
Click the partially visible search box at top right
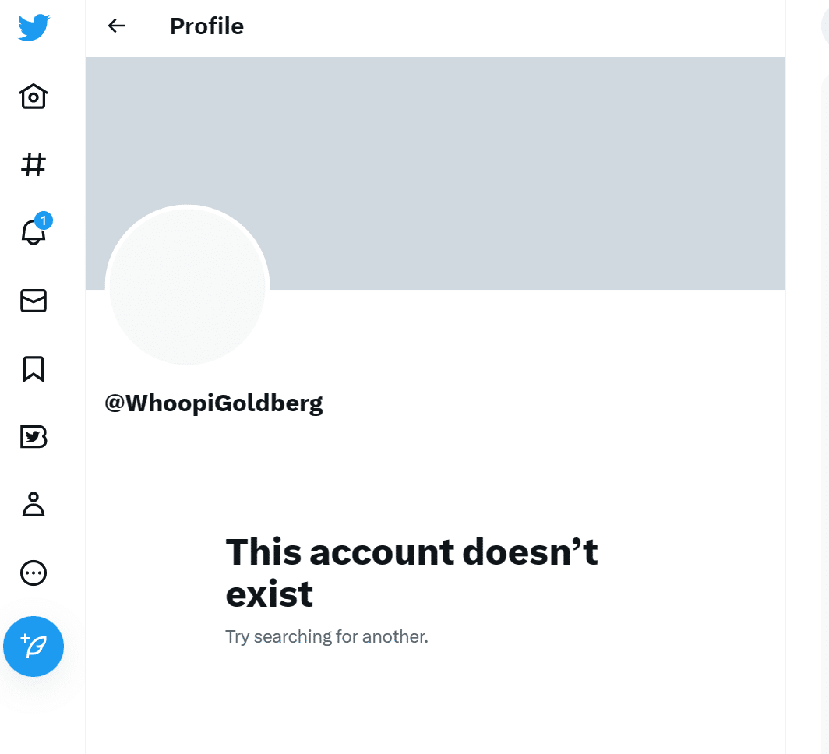(825, 26)
